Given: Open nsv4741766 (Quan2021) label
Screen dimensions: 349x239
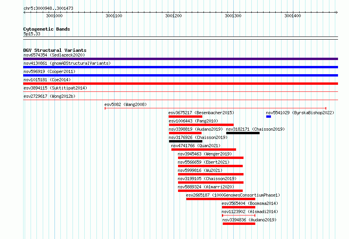Looking at the screenshot, I should tap(196, 146).
